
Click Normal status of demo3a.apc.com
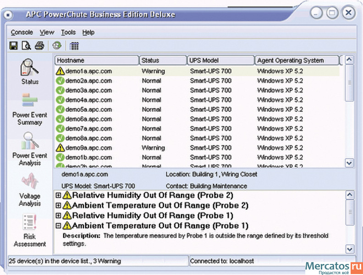pyautogui.click(x=151, y=90)
